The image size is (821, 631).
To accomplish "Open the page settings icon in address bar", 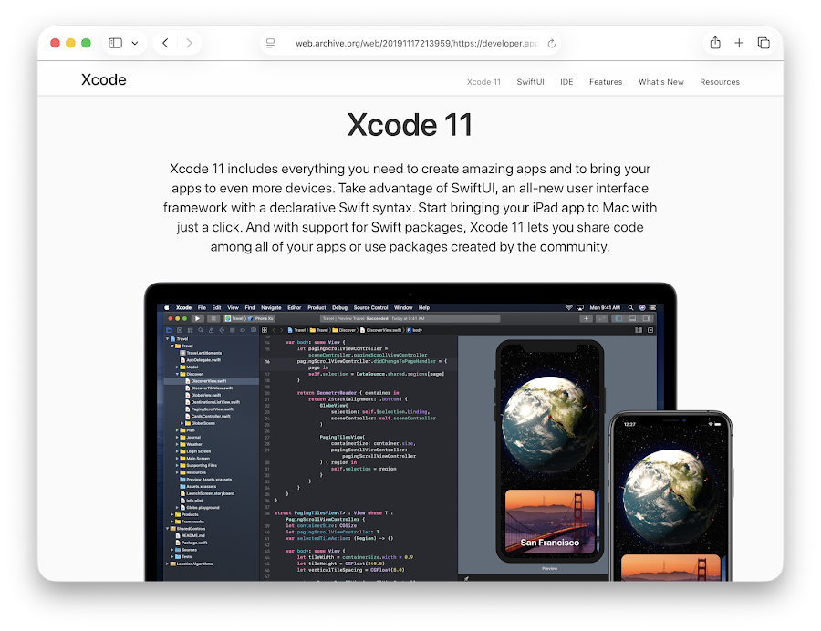I will click(270, 43).
